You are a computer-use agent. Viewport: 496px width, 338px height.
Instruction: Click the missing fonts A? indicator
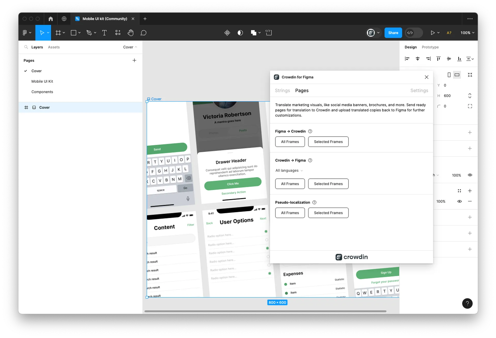tap(449, 33)
